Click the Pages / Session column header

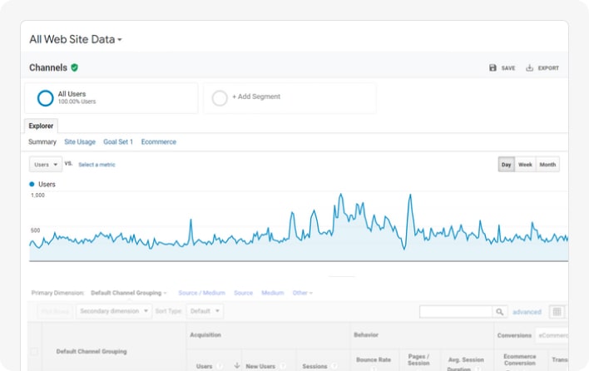tap(418, 359)
